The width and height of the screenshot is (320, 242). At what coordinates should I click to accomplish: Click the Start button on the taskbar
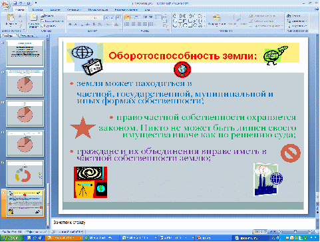click(11, 238)
